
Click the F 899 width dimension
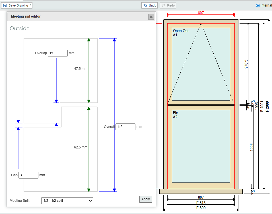coord(201,208)
